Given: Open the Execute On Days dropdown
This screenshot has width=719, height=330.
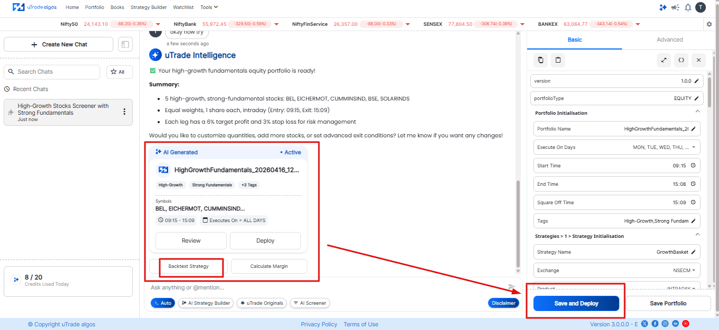Looking at the screenshot, I should [617, 147].
